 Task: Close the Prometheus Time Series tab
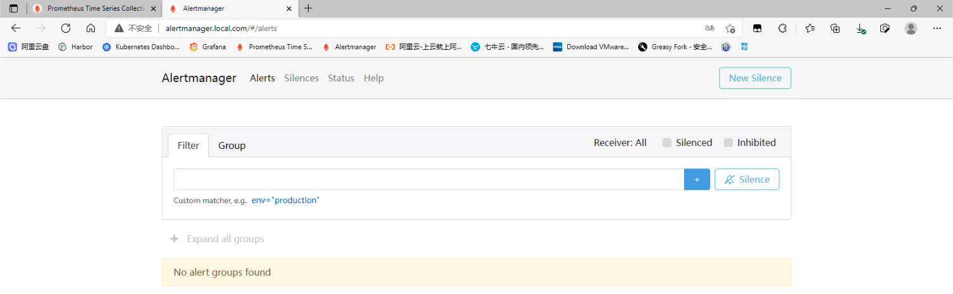click(153, 9)
